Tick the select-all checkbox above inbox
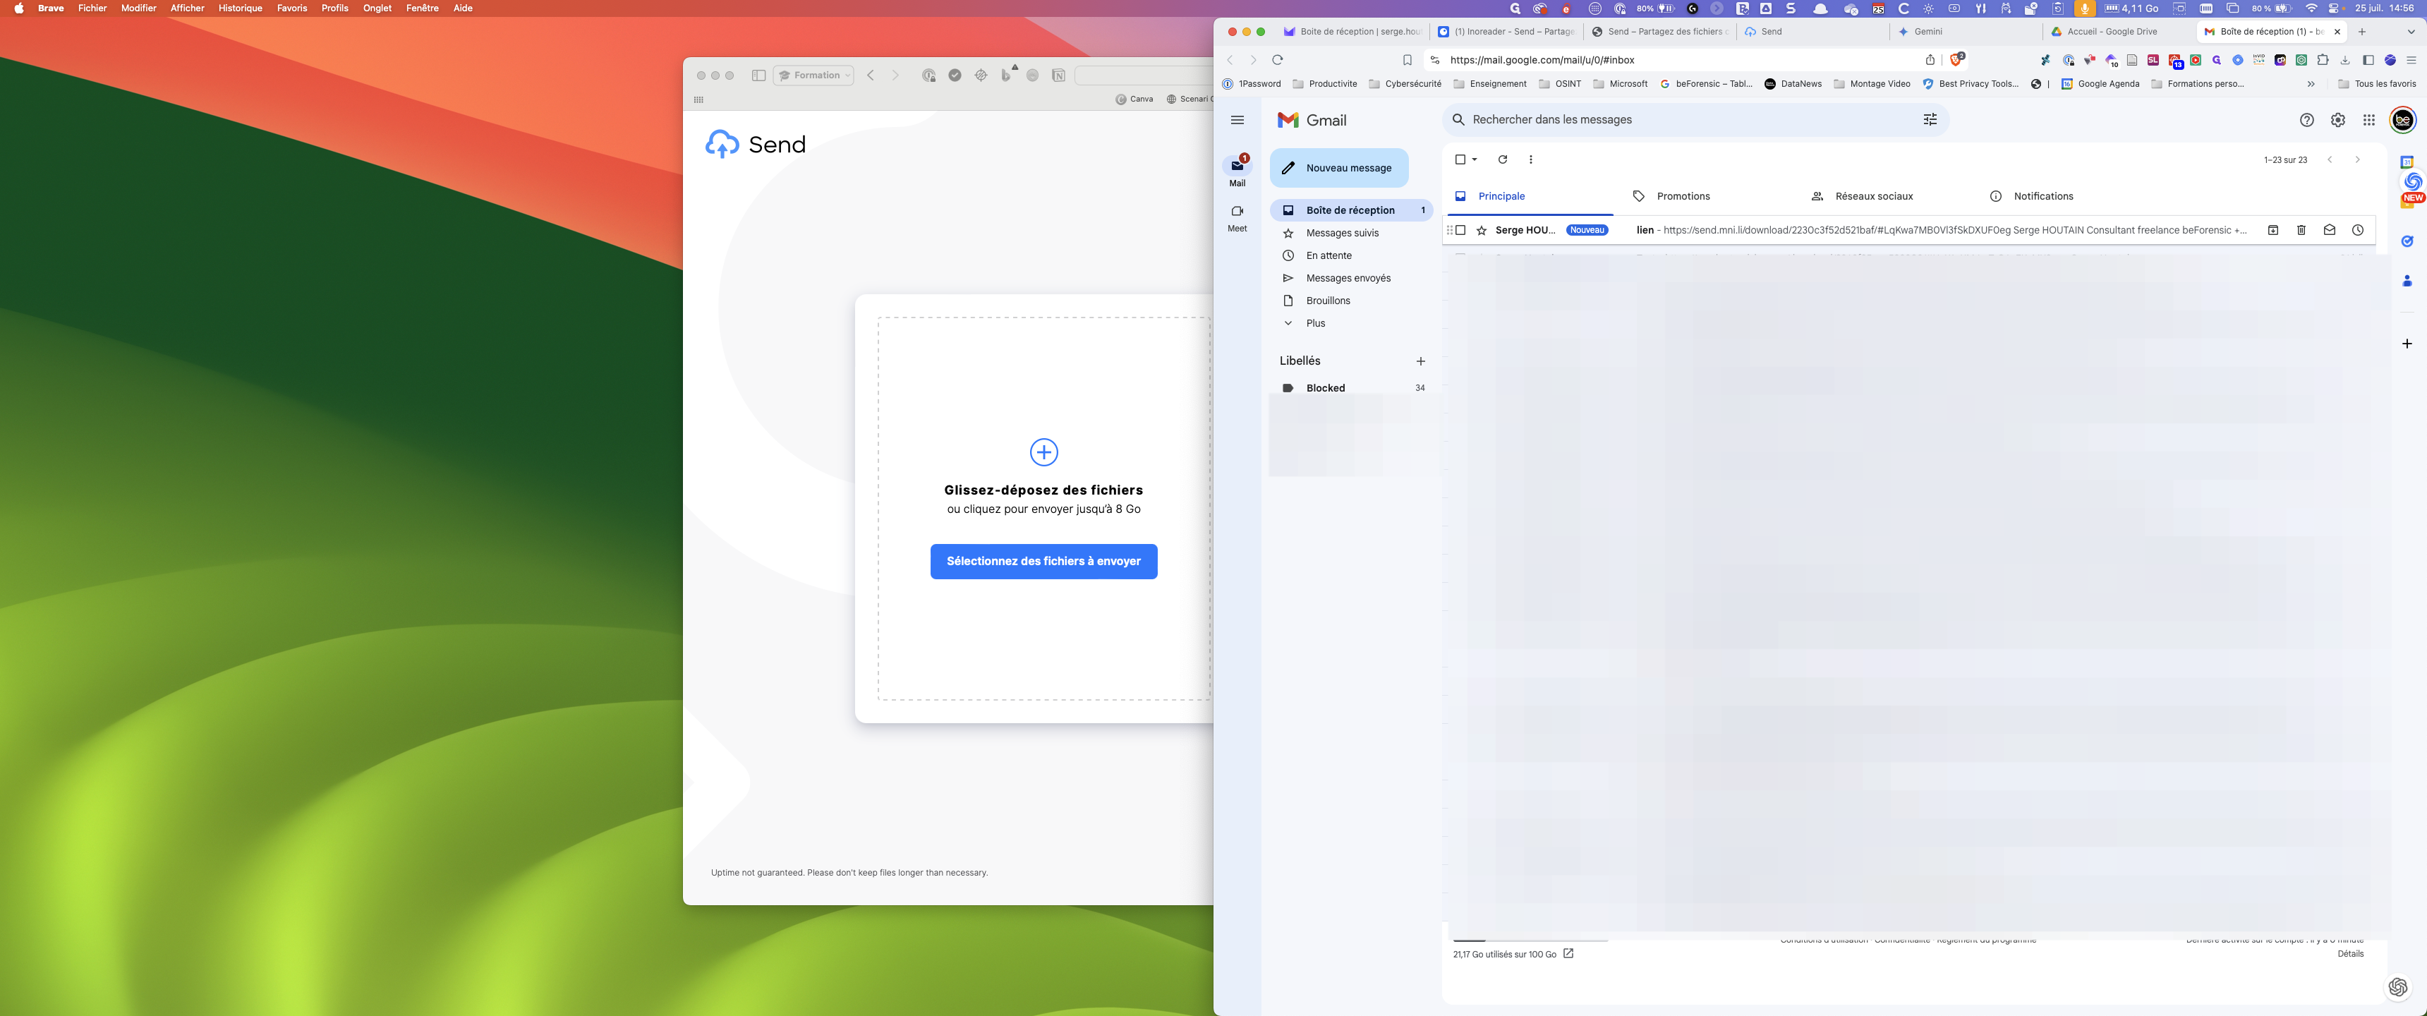 click(x=1460, y=159)
